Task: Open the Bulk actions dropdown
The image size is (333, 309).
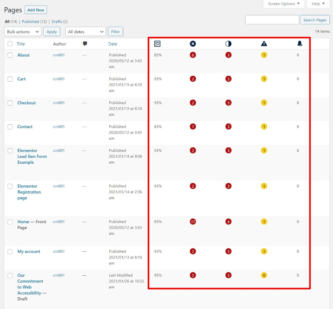Action: (23, 32)
